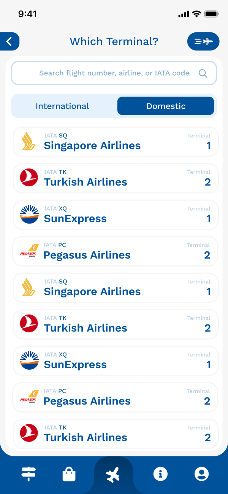228x494 pixels.
Task: Tap the back arrow button
Action: pos(9,41)
